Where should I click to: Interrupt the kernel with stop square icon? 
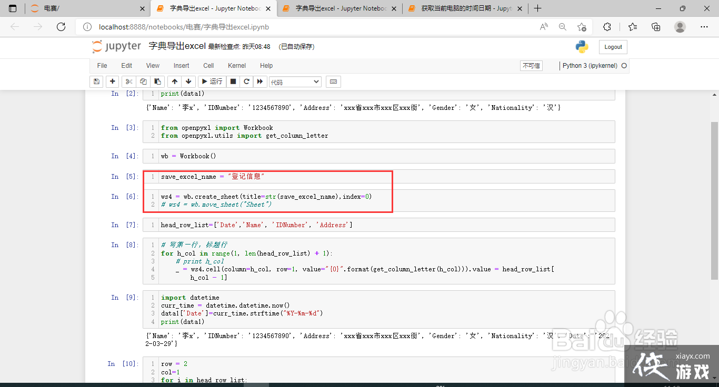[233, 82]
